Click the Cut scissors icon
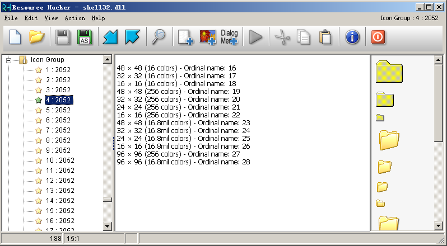Viewport: 447px width, 246px height. [282, 37]
